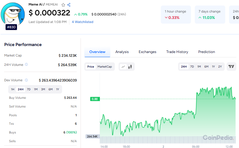
Task: Set Dex Volume period to 1Y
Action: pyautogui.click(x=57, y=89)
